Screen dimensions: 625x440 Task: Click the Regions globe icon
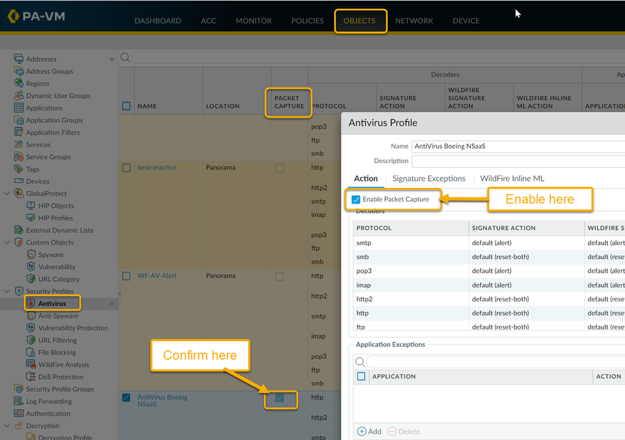pos(19,84)
